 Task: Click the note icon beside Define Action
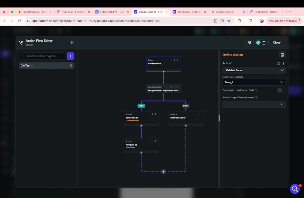pyautogui.click(x=282, y=55)
